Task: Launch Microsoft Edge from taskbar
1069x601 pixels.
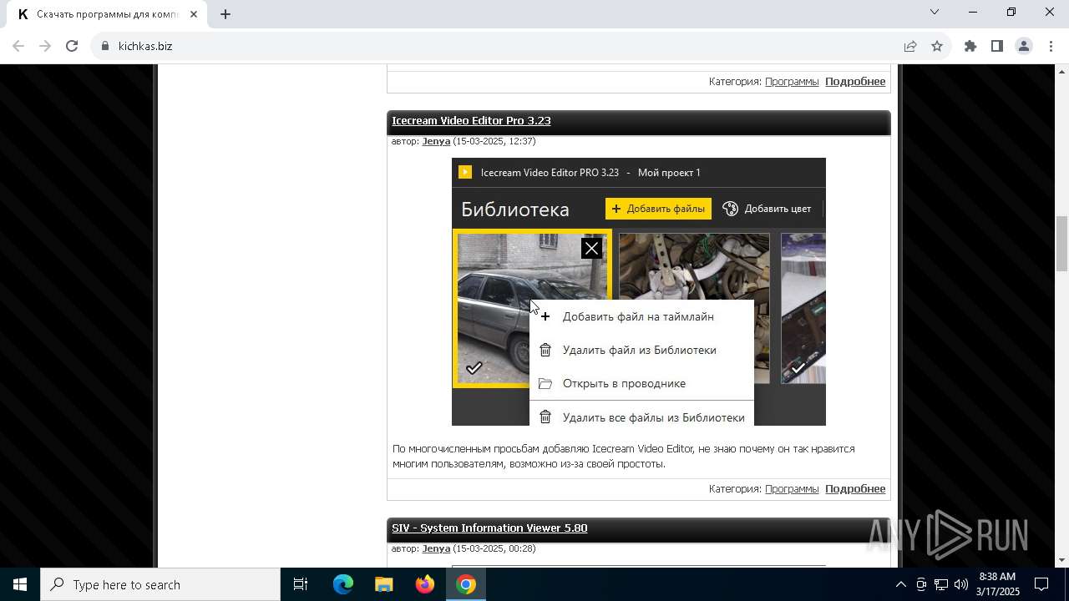Action: point(343,584)
